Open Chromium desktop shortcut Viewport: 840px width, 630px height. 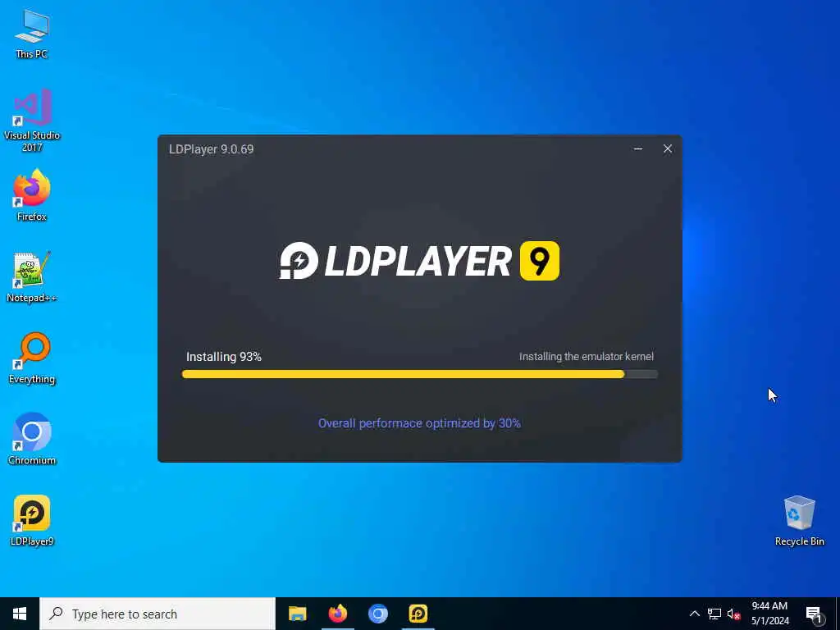pyautogui.click(x=32, y=439)
